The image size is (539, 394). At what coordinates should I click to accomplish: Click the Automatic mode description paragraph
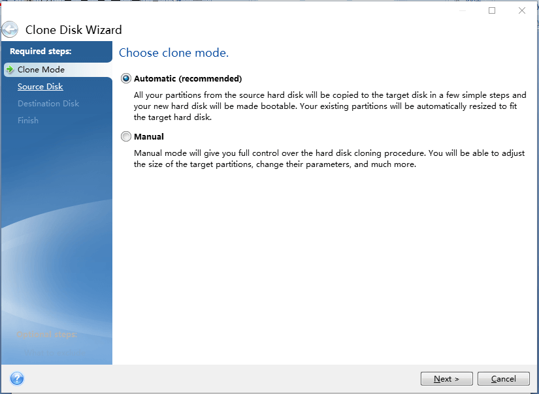(330, 106)
